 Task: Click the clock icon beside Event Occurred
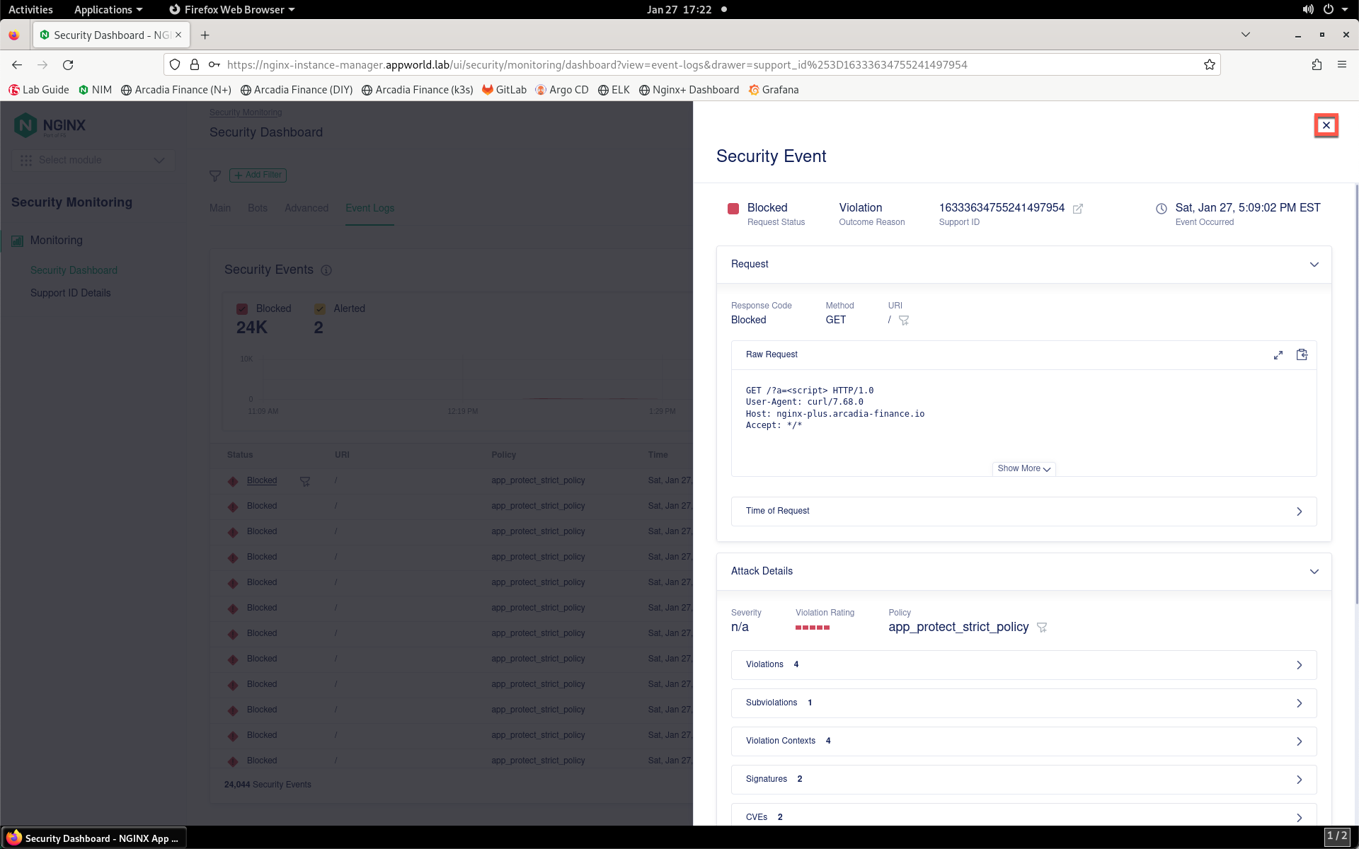[1162, 209]
